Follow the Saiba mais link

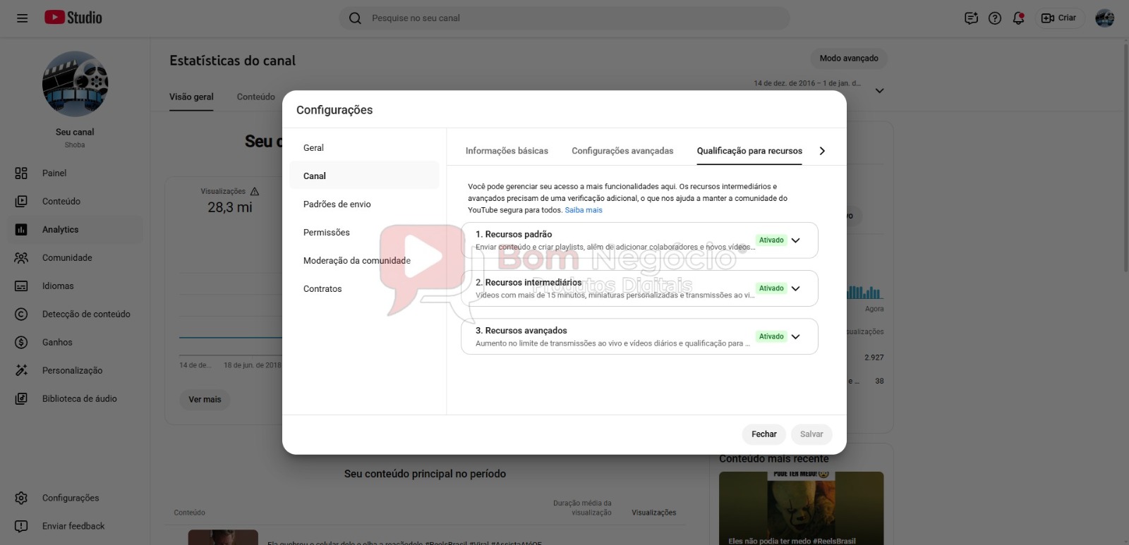coord(584,210)
